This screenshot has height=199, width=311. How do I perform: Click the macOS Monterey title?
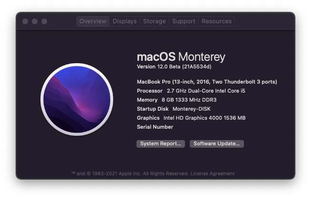(x=181, y=57)
